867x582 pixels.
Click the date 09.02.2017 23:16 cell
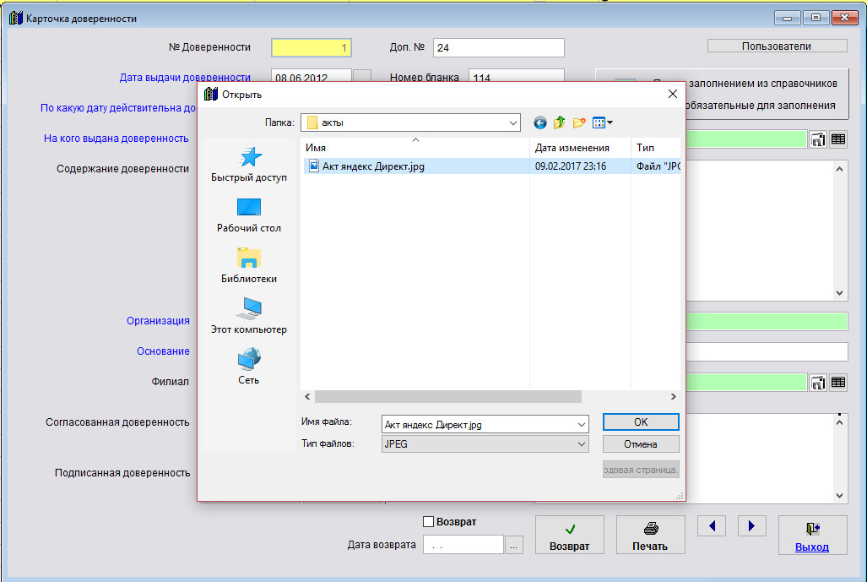pyautogui.click(x=571, y=166)
